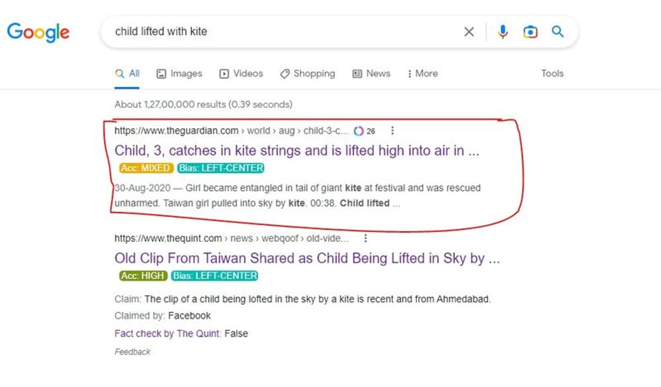Open search by image camera icon

[x=530, y=32]
